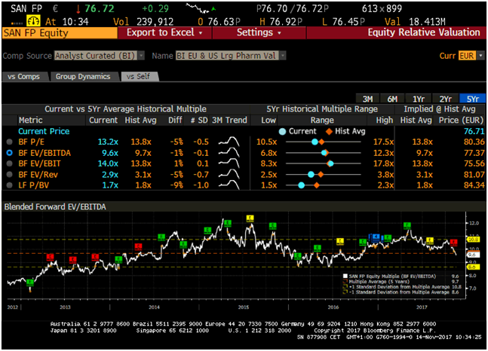The height and width of the screenshot is (351, 488).
Task: Open the 3M Trend sparkline for BF EV/EBITDA
Action: [x=229, y=152]
